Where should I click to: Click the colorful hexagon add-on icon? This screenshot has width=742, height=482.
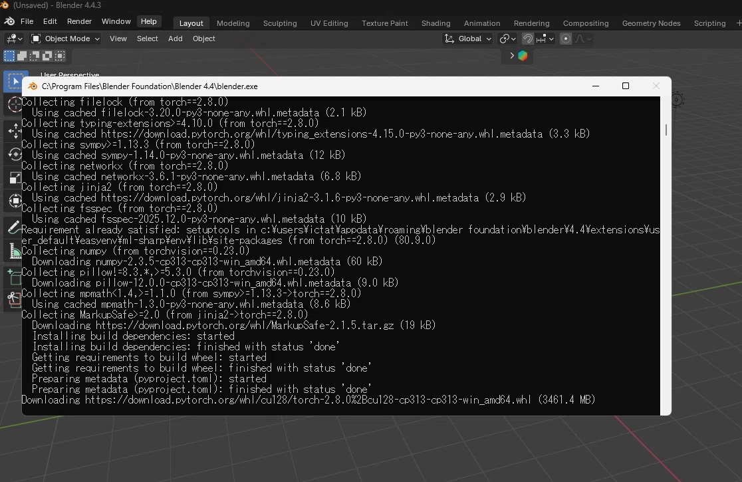tap(523, 56)
